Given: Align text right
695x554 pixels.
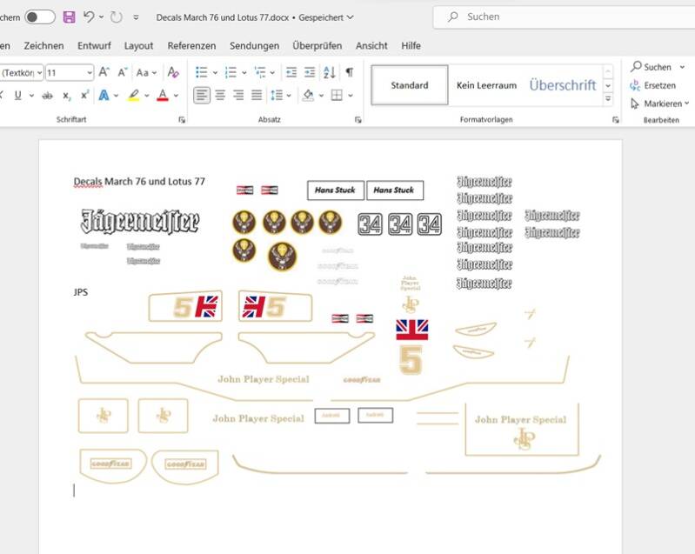Looking at the screenshot, I should pyautogui.click(x=238, y=96).
